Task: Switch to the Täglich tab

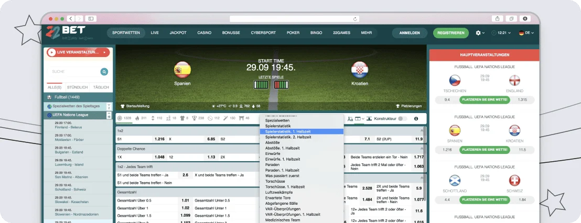Action: tap(101, 87)
